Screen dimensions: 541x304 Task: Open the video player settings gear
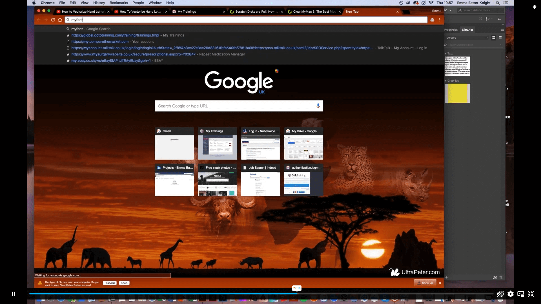[x=511, y=294]
